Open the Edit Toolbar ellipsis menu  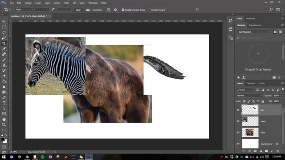[x=4, y=130]
